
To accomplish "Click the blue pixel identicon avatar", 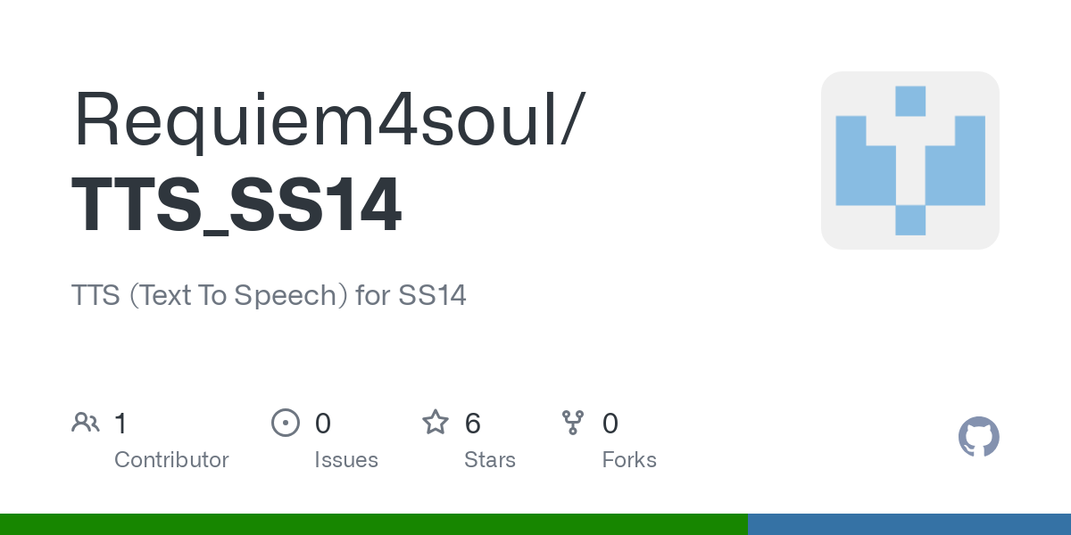I will (x=909, y=160).
